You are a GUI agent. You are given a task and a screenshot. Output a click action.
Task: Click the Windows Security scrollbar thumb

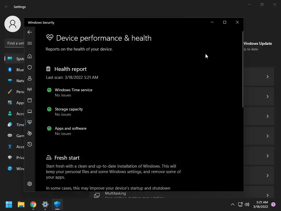(243, 69)
